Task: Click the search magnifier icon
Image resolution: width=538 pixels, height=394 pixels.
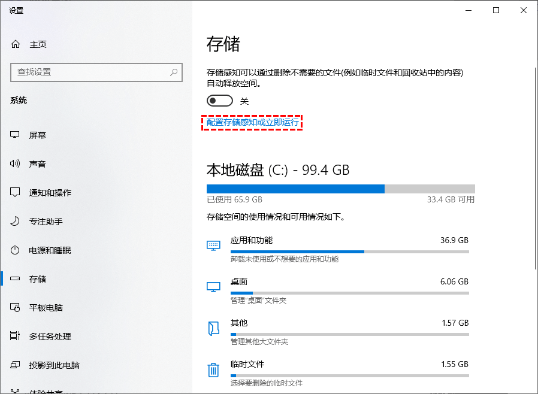Action: coord(174,72)
